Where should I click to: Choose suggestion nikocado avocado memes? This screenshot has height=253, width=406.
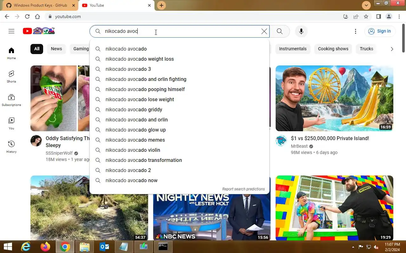[x=180, y=140]
